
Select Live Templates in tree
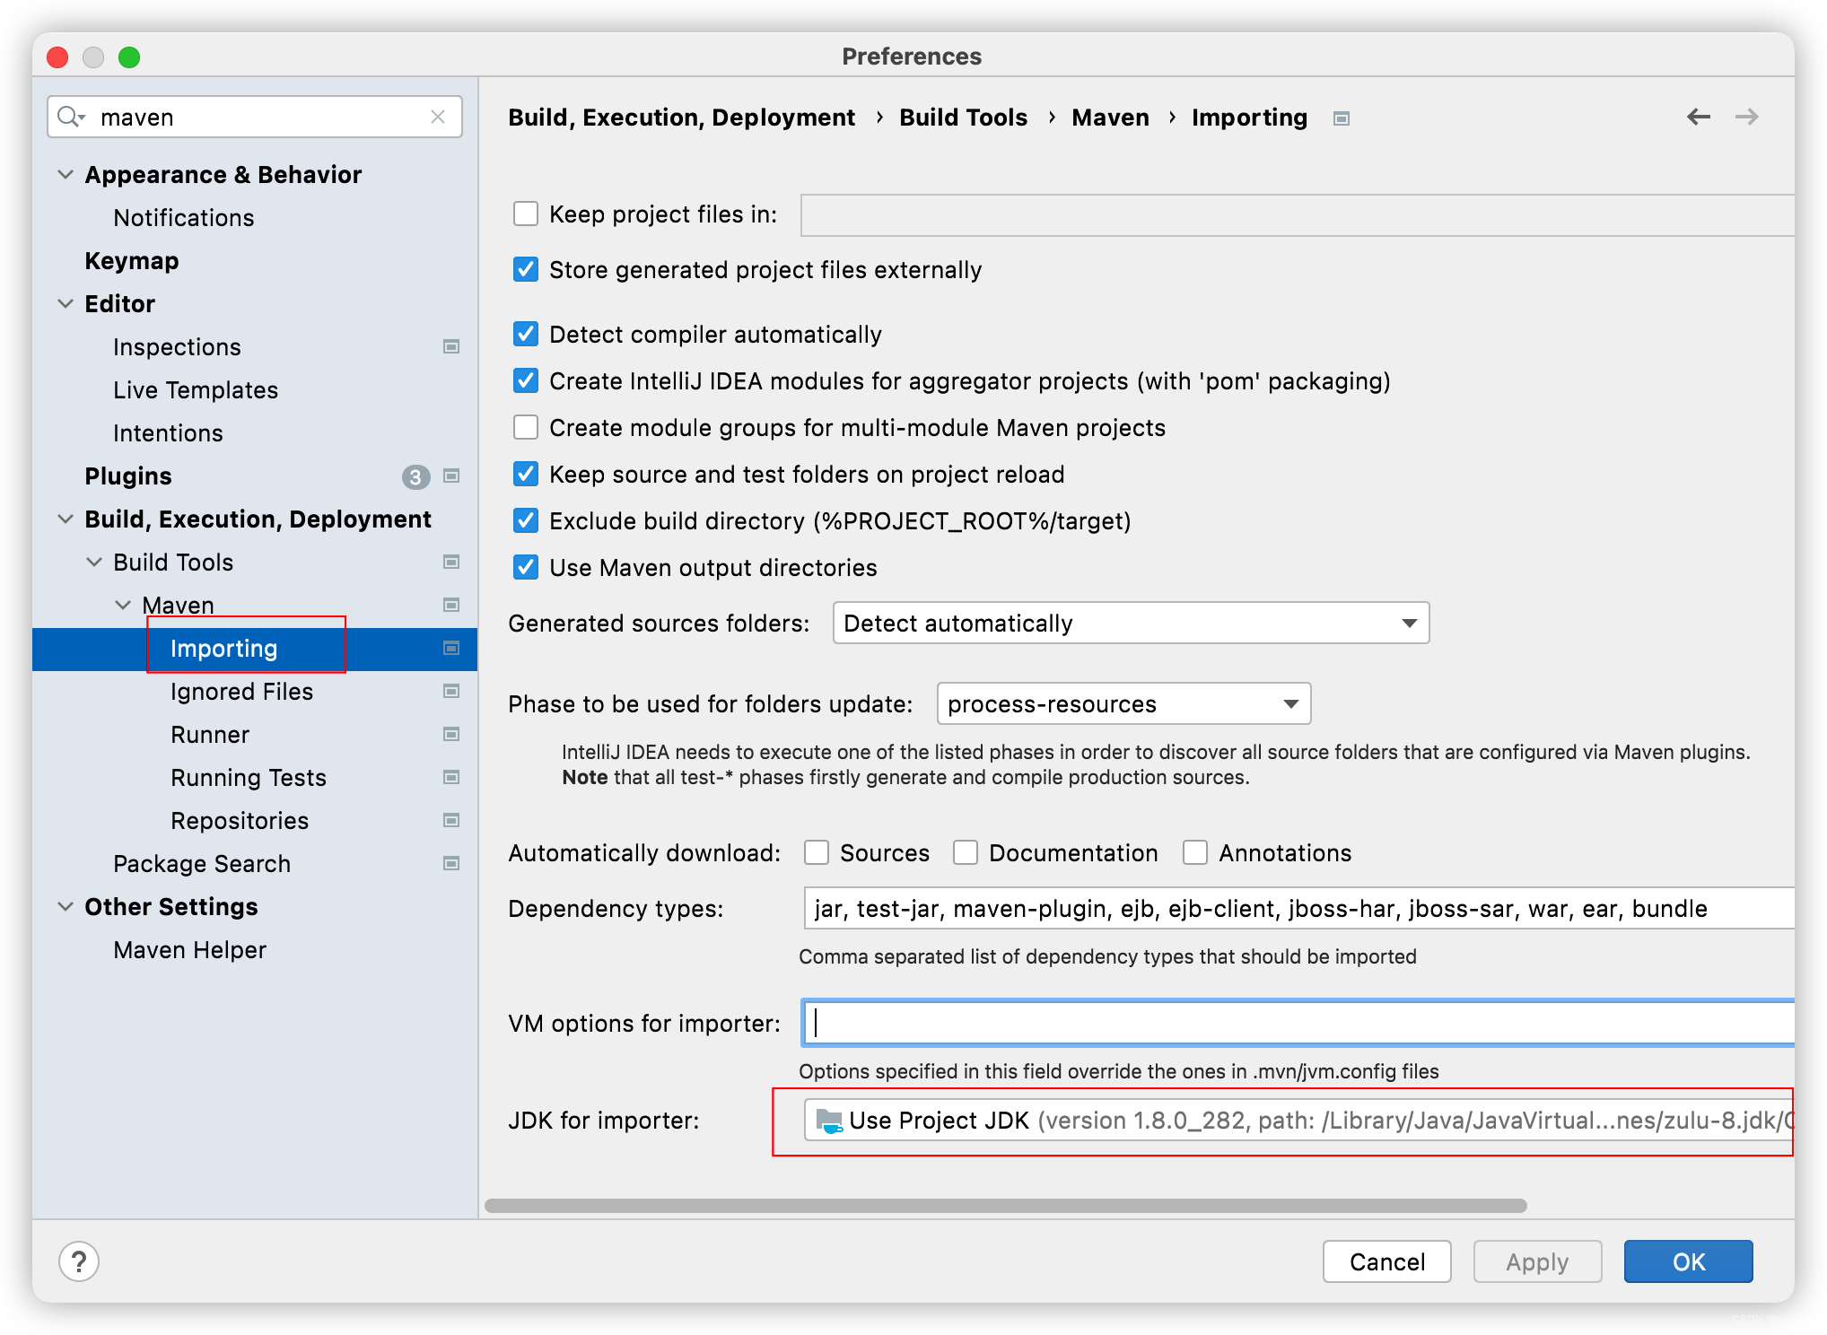tap(196, 389)
